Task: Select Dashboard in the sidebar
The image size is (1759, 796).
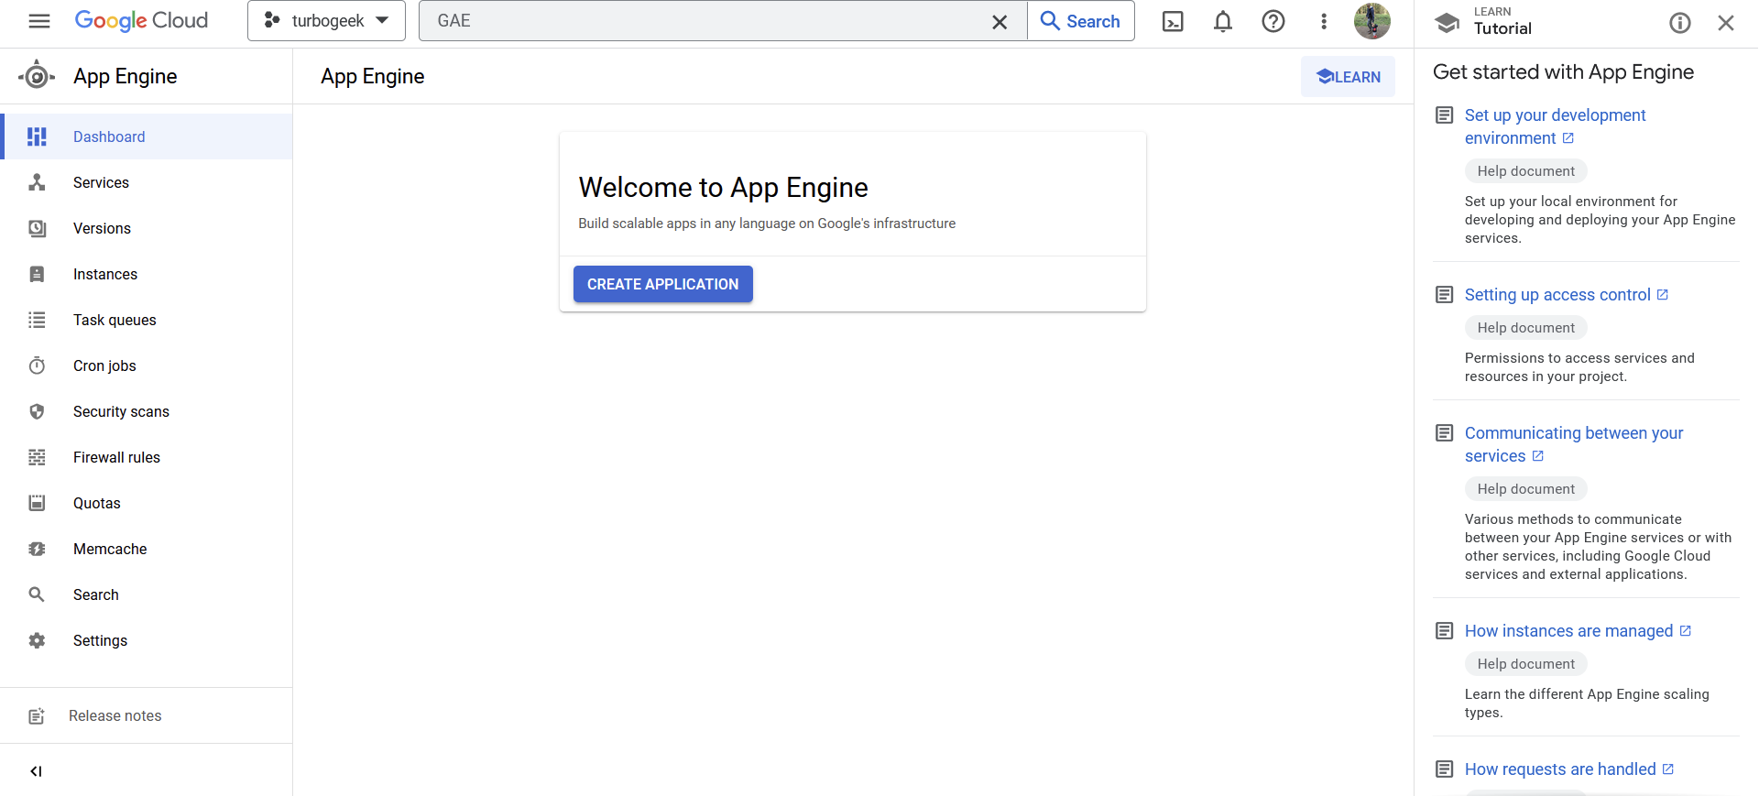Action: coord(147,136)
